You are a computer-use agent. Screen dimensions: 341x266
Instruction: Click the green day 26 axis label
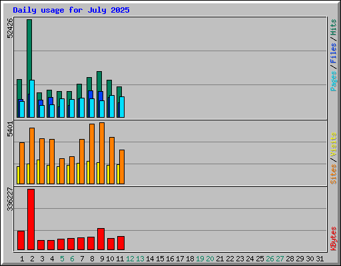pos(270,259)
